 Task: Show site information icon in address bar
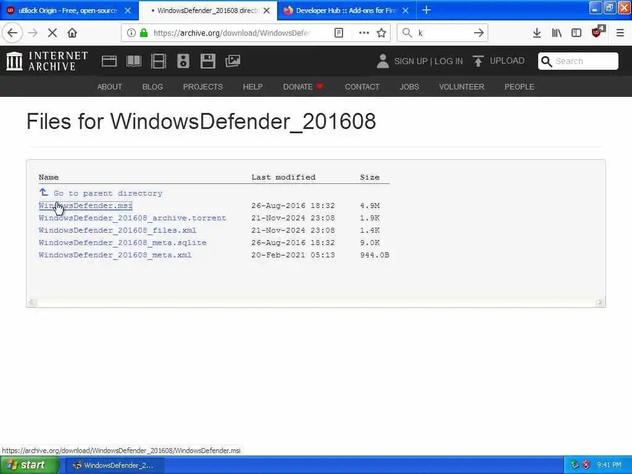click(x=131, y=33)
